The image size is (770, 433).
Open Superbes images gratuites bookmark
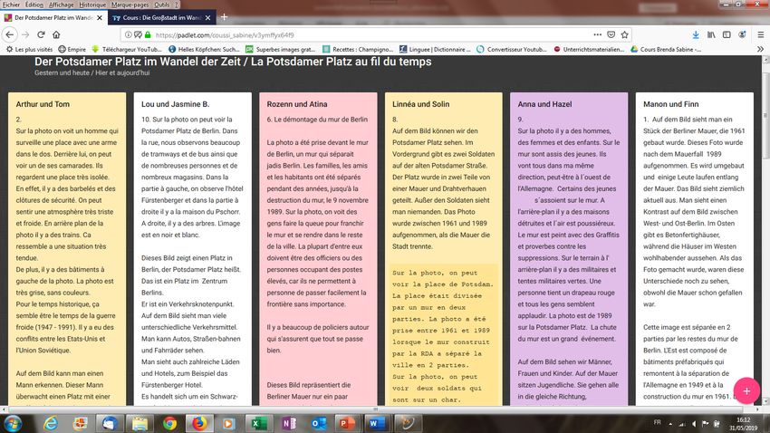[281, 49]
